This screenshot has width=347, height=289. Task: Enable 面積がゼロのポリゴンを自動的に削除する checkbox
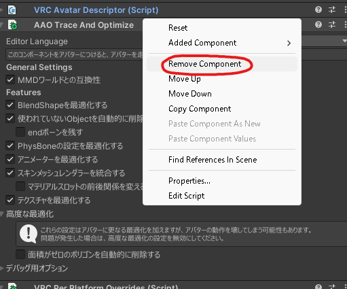click(20, 254)
